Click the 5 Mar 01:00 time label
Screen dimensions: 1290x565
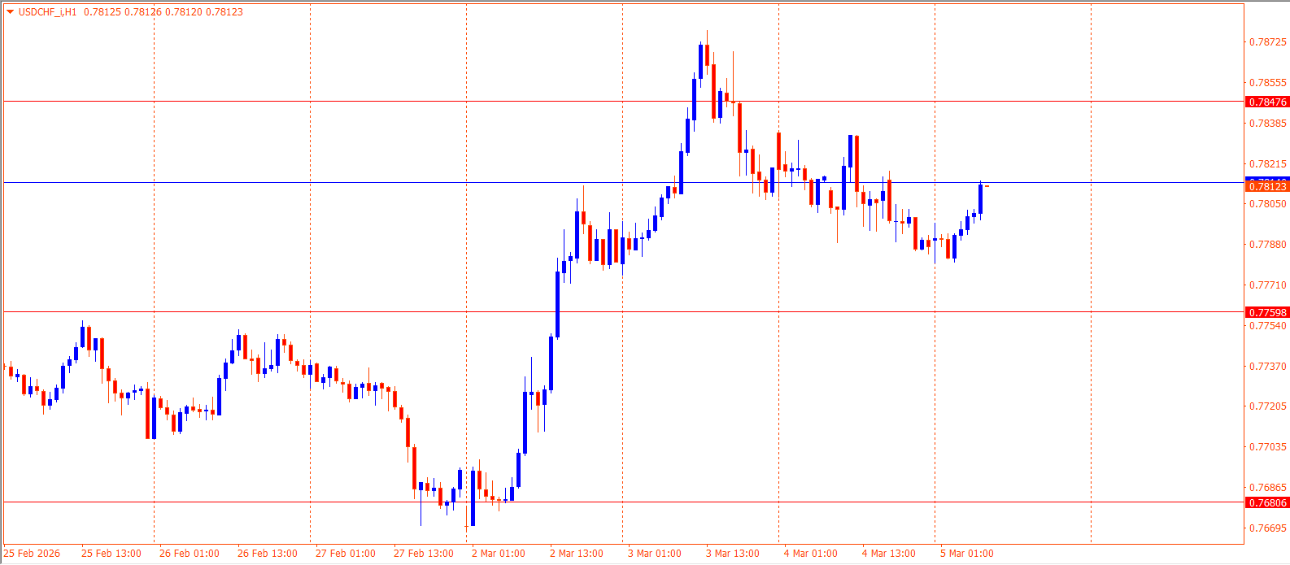click(x=967, y=554)
